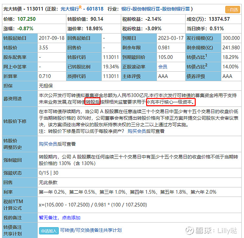Select 转债占比2 value 14.00%

[x=231, y=67]
